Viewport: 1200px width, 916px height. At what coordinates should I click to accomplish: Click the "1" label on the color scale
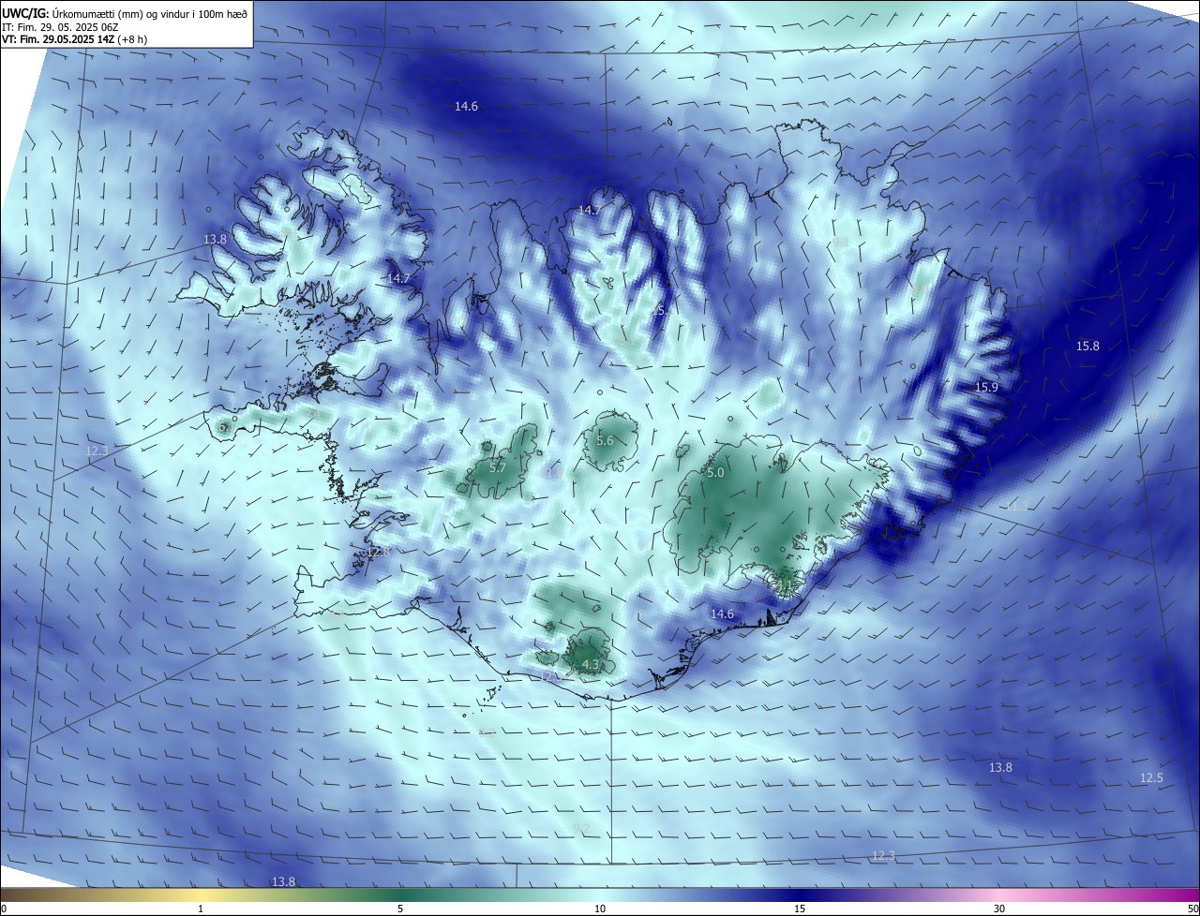point(201,909)
